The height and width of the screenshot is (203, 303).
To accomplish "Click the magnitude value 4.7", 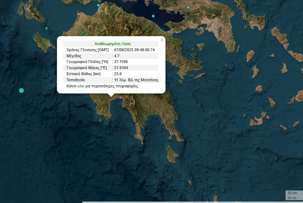I will click(117, 56).
